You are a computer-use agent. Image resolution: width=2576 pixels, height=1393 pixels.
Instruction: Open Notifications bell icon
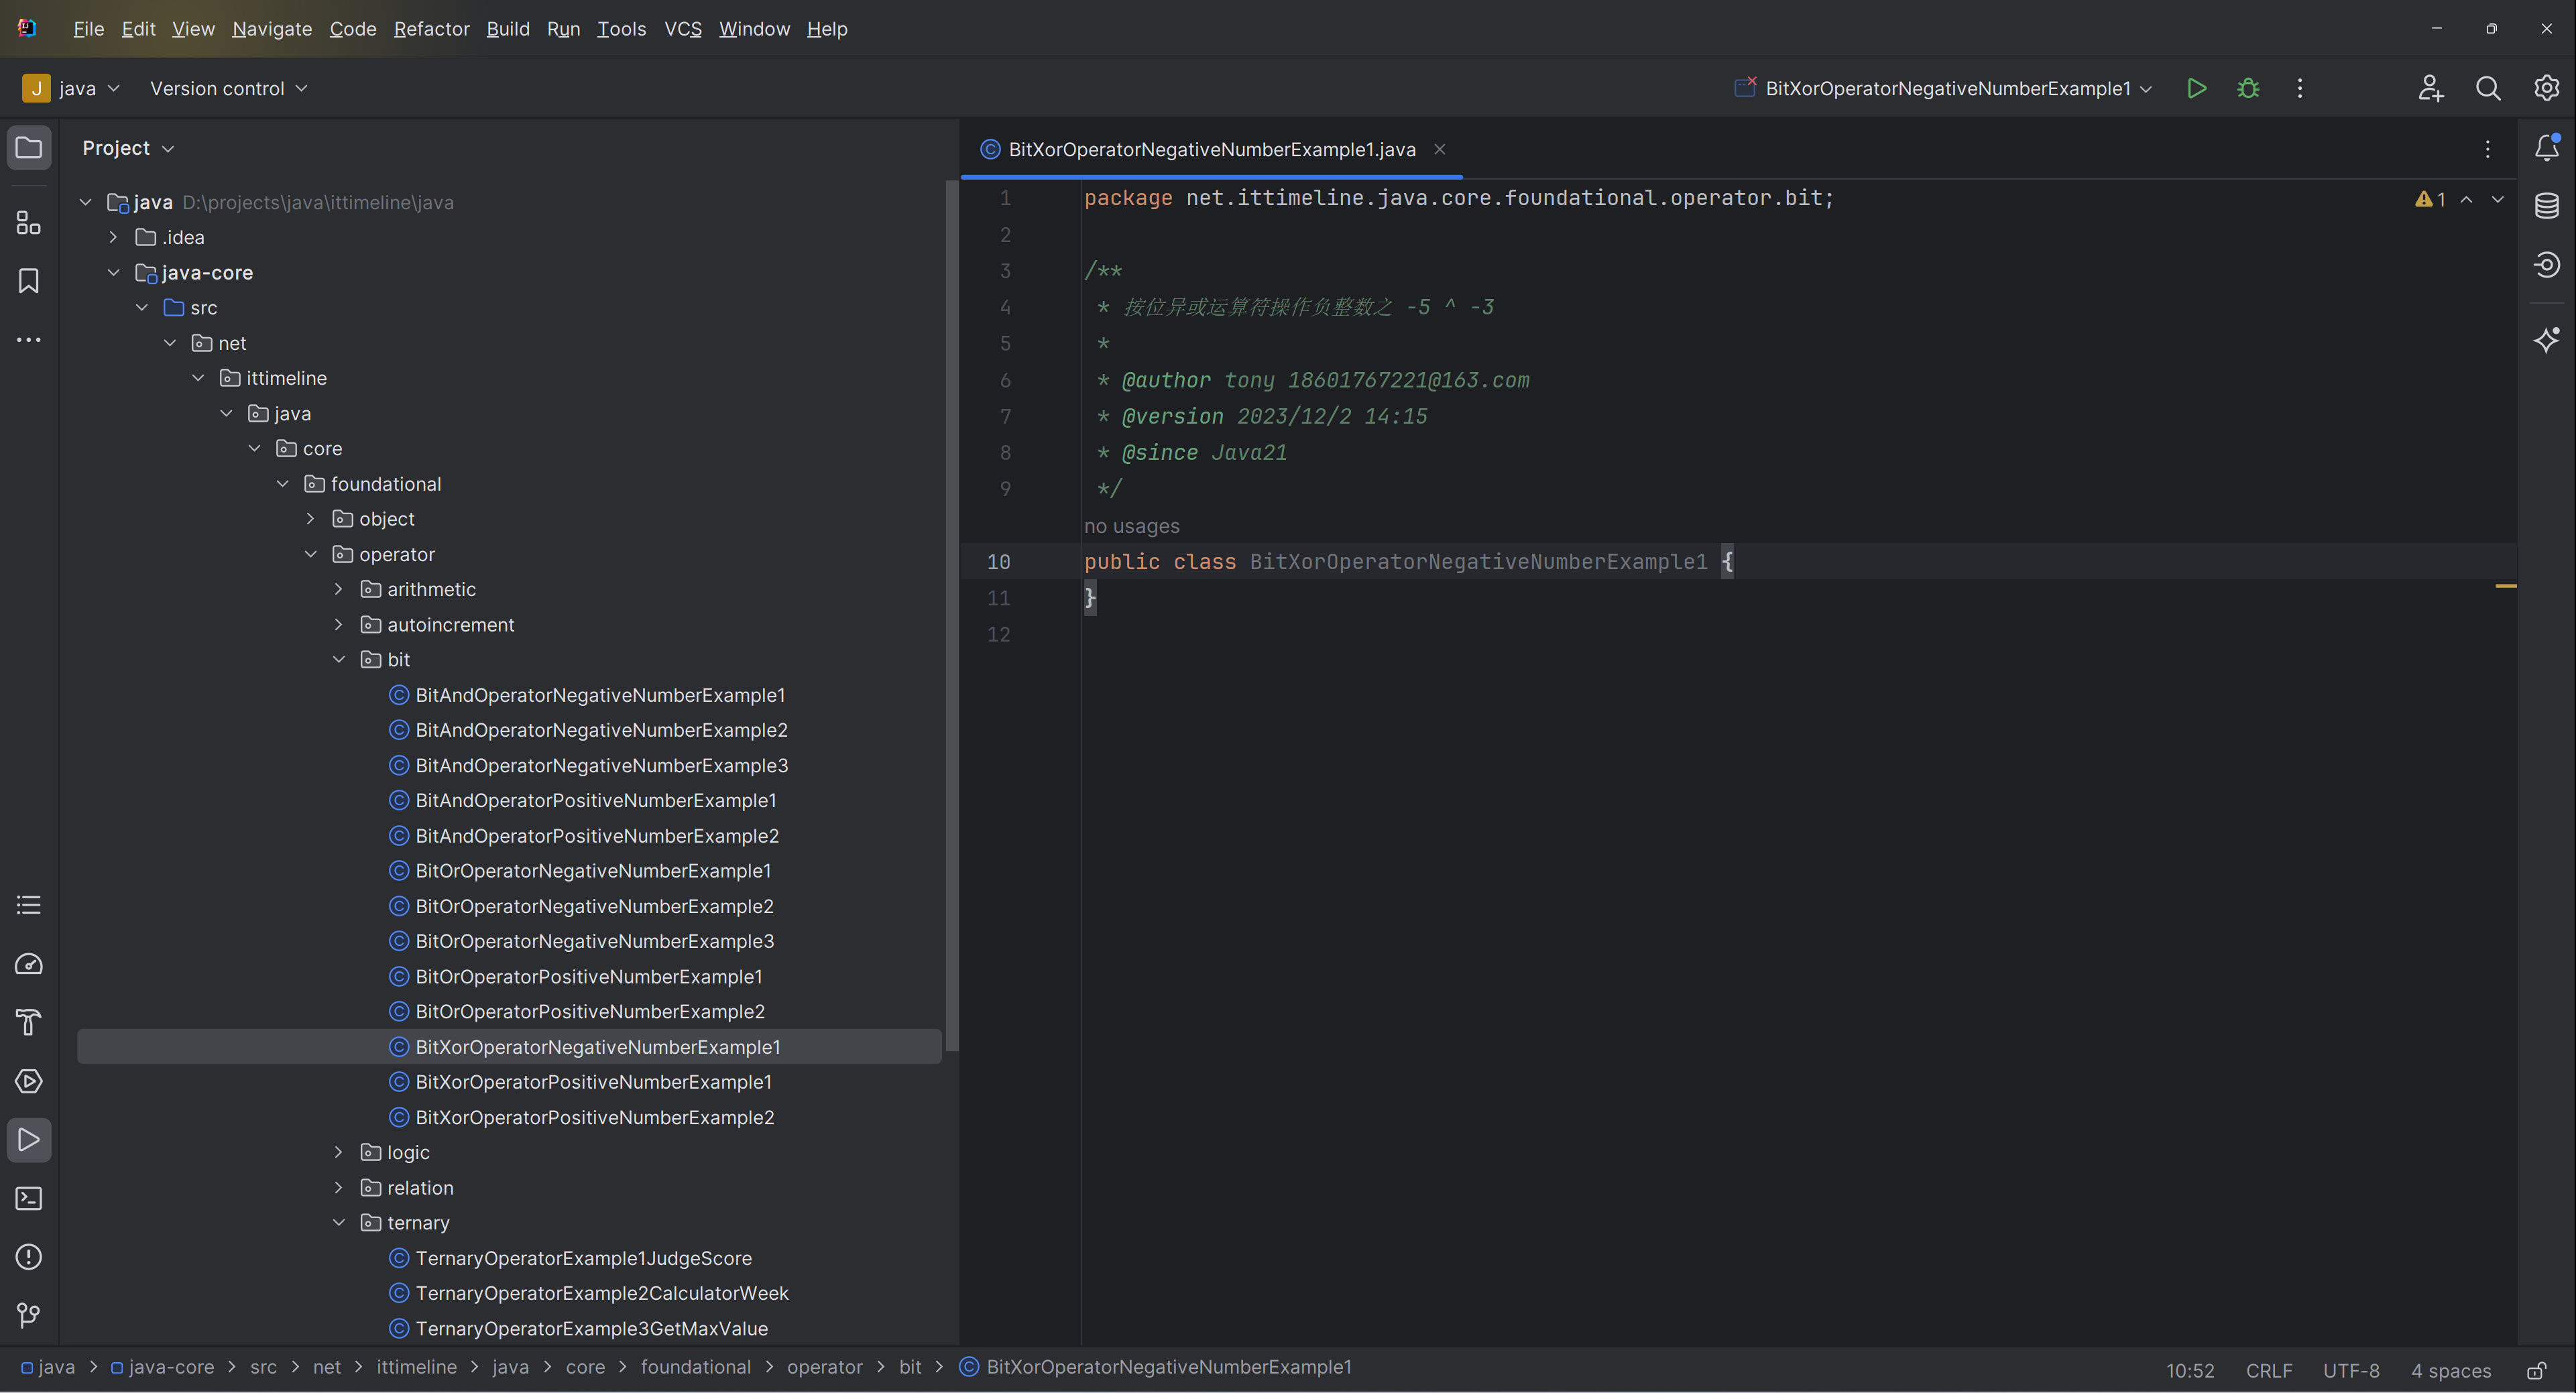tap(2547, 148)
